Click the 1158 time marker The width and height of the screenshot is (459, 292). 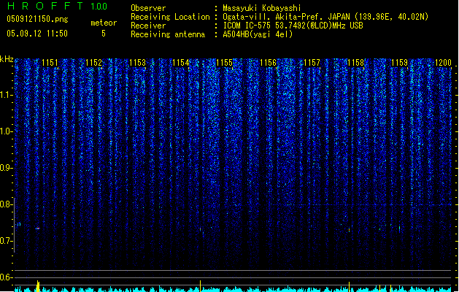click(355, 63)
